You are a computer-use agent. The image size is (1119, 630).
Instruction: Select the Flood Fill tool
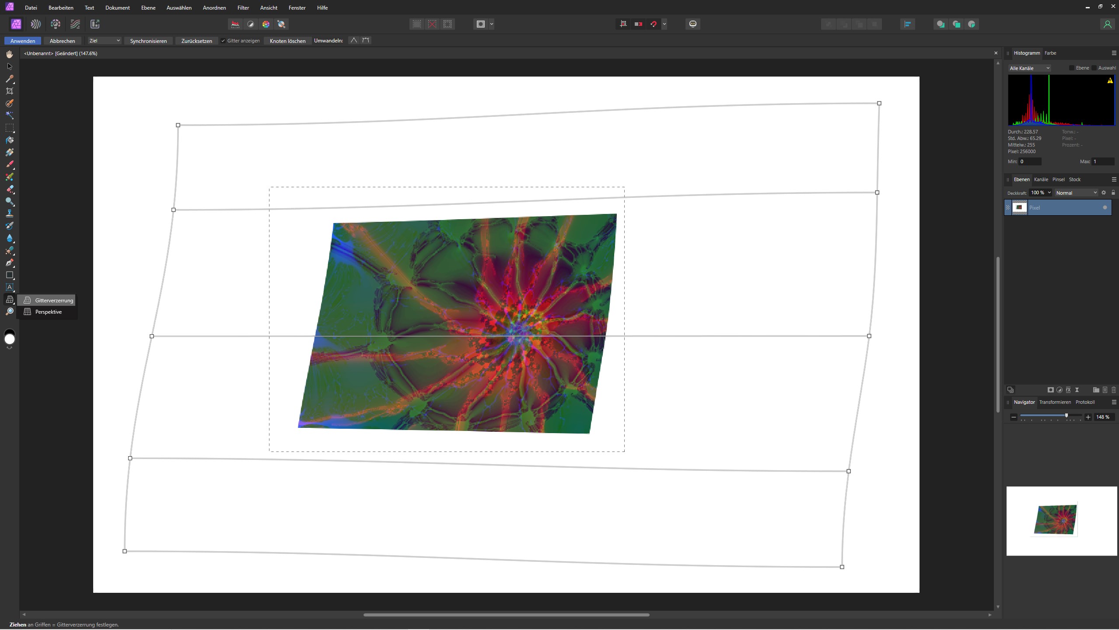click(x=9, y=140)
